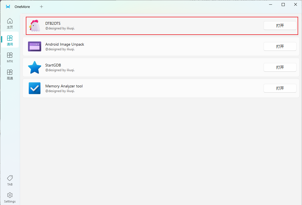Click the StartGDB title text
This screenshot has height=205, width=302.
point(53,65)
